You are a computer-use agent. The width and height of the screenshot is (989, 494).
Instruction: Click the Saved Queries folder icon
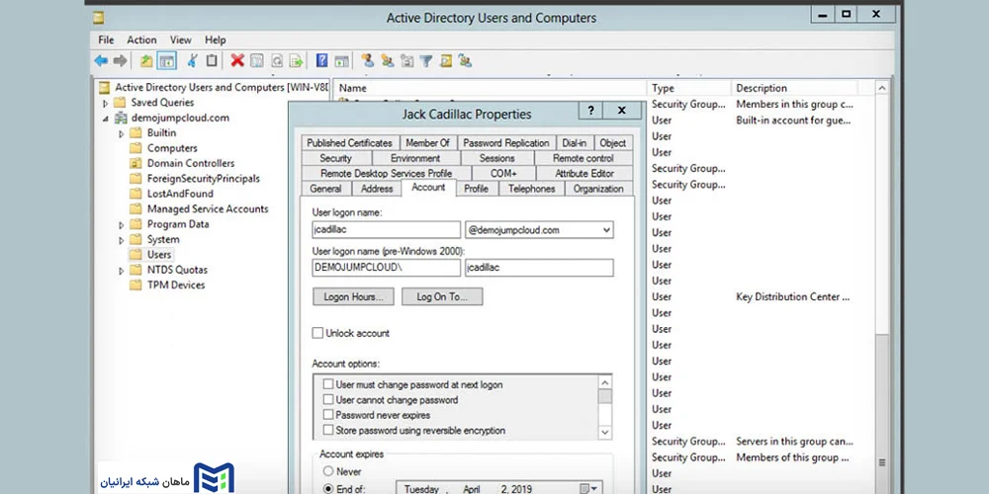[120, 103]
